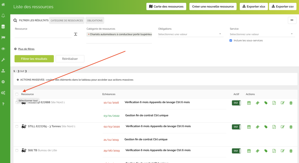Viewport: 299px width, 163px height.
Task: Uncheck Inclure les sous-services checkbox
Action: click(231, 40)
